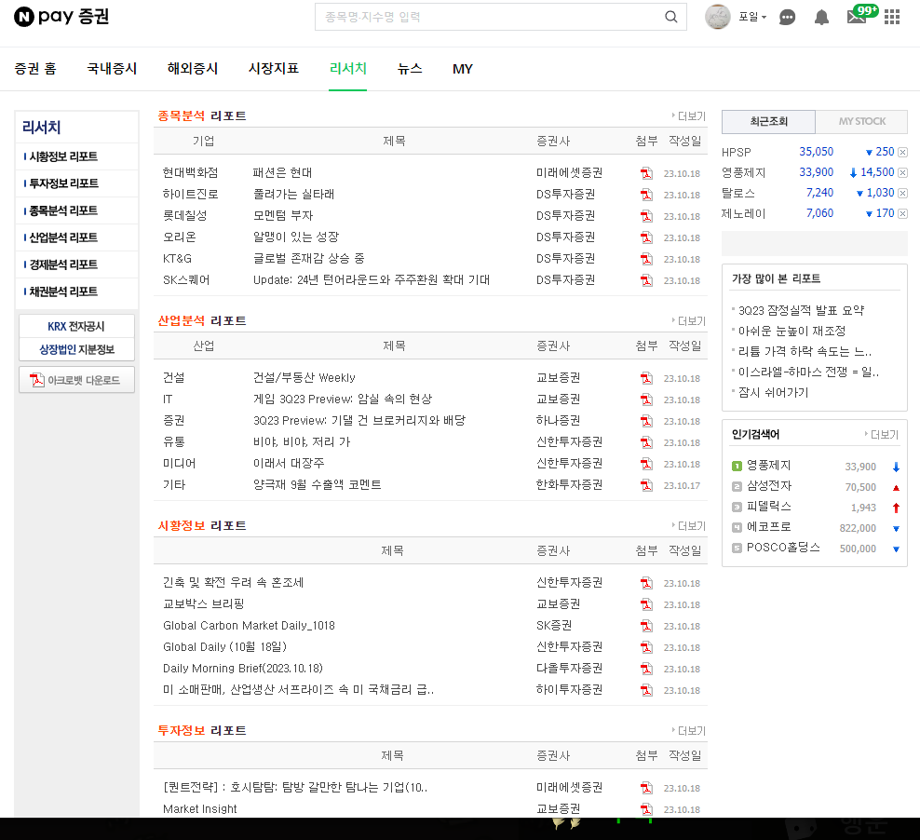Click 더보기 for 시황정보 리포트
Screen dimensions: 920x840
(689, 525)
